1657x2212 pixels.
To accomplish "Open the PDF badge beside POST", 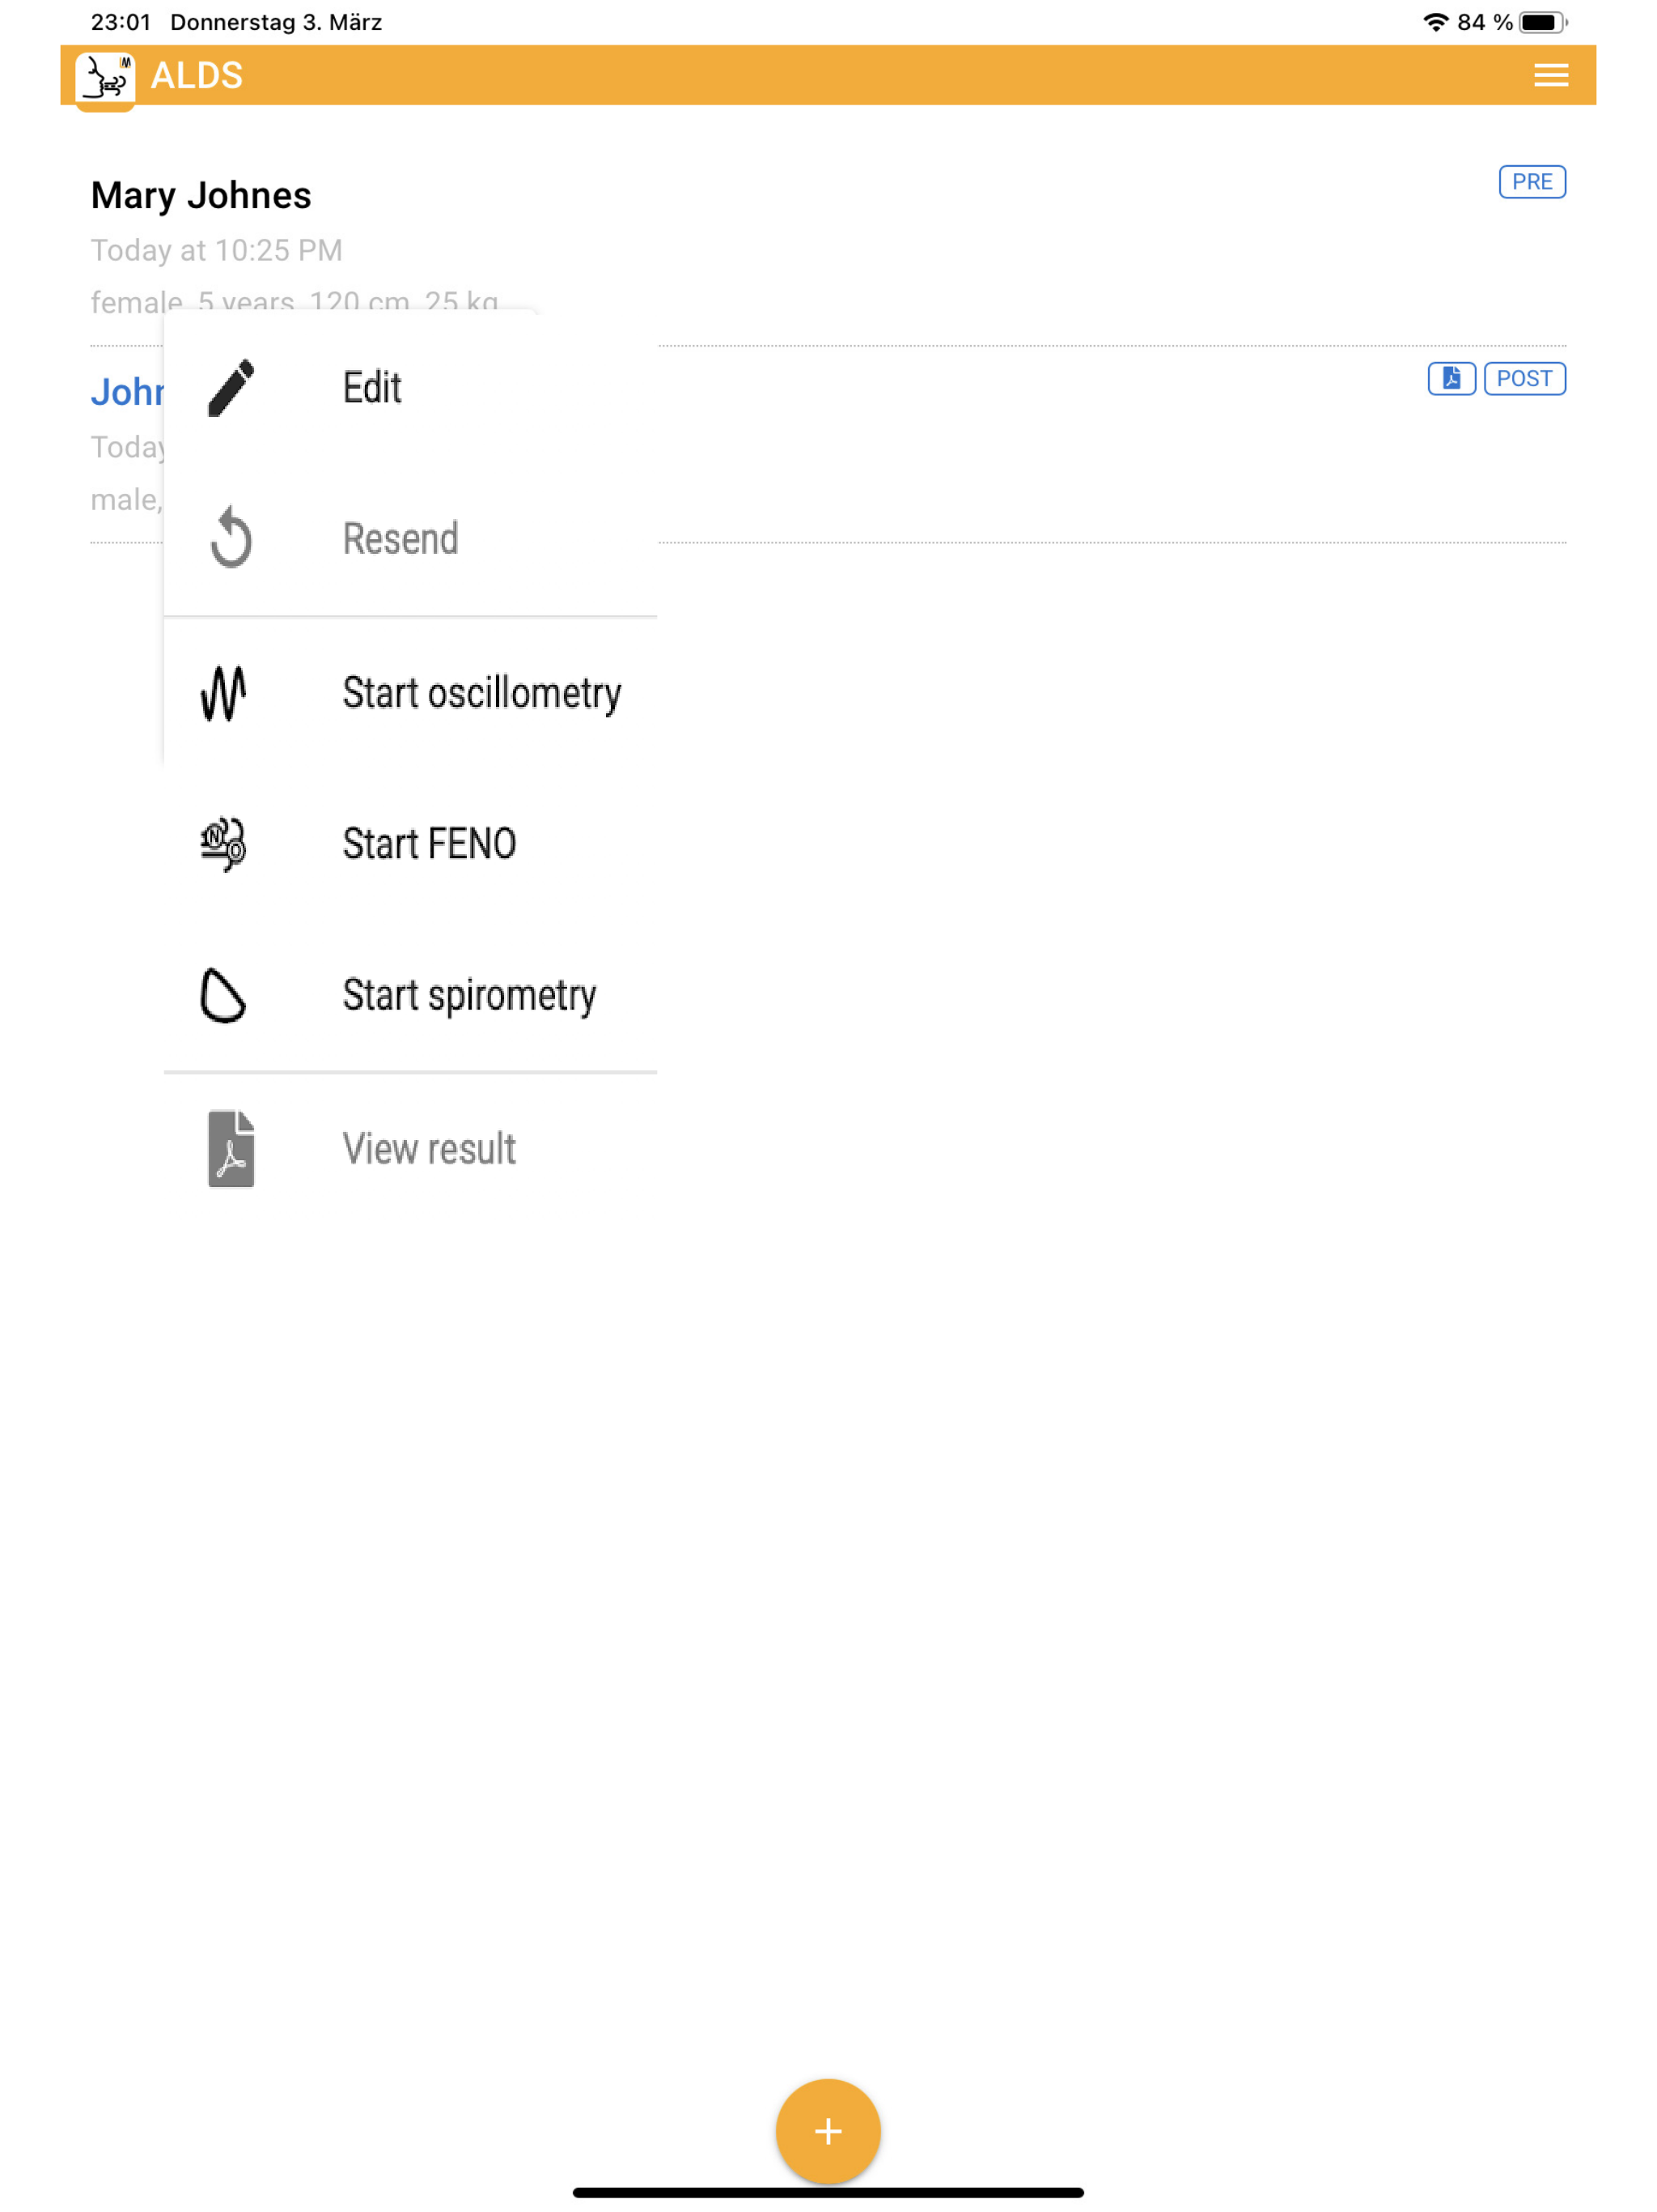I will click(x=1451, y=378).
